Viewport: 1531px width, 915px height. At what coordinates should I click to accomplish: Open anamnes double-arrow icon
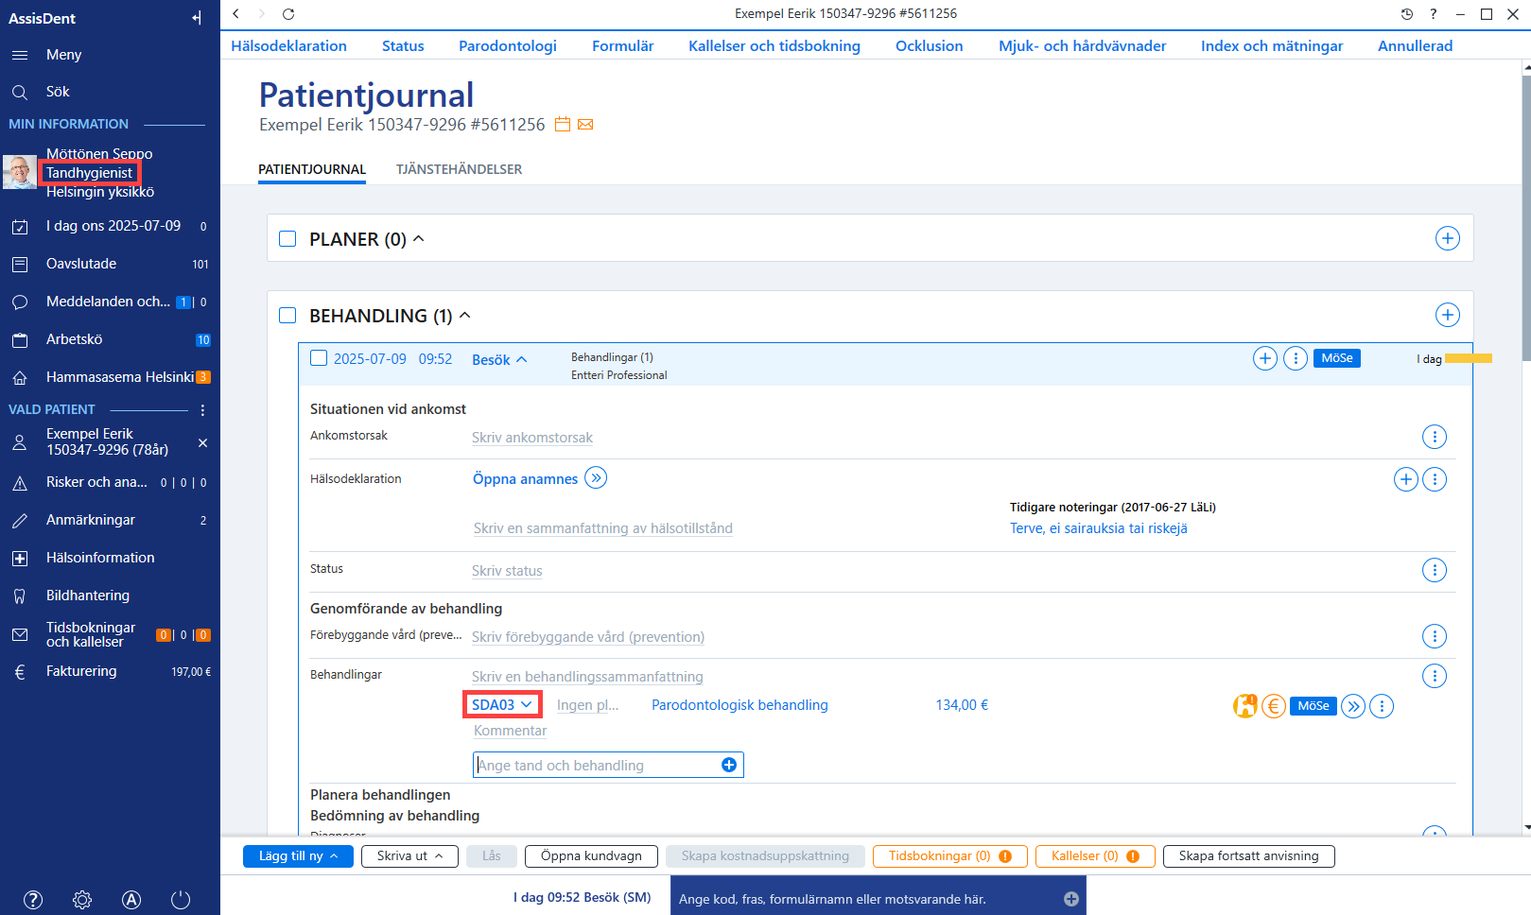point(596,477)
